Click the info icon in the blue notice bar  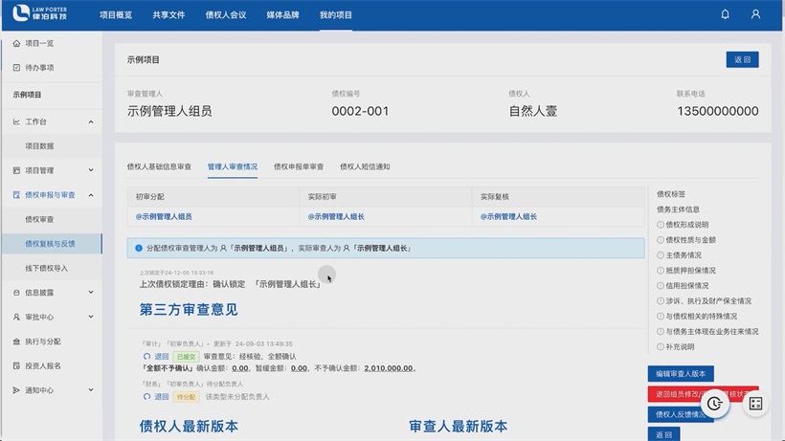(139, 248)
